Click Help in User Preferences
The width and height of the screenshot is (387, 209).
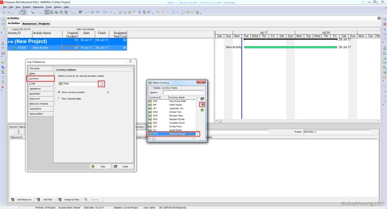100,166
